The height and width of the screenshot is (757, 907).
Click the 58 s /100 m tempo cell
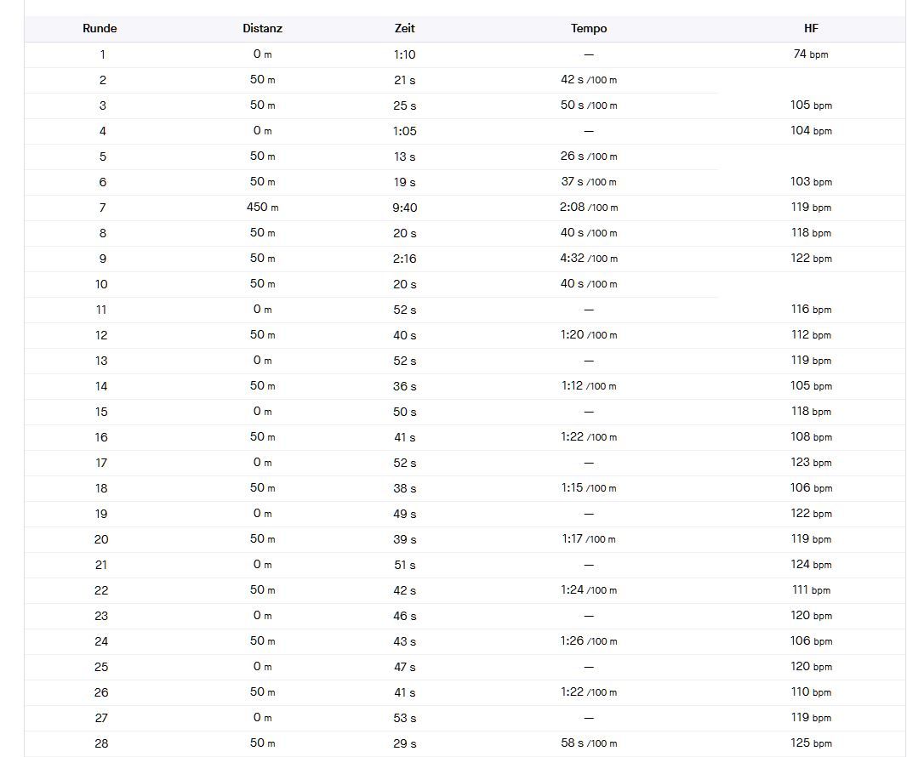tap(589, 743)
